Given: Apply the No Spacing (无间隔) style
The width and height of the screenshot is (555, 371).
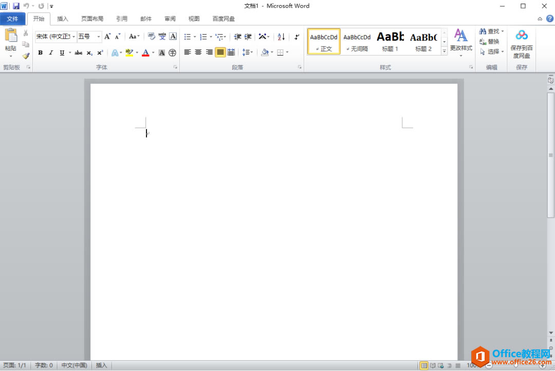Looking at the screenshot, I should [x=357, y=42].
